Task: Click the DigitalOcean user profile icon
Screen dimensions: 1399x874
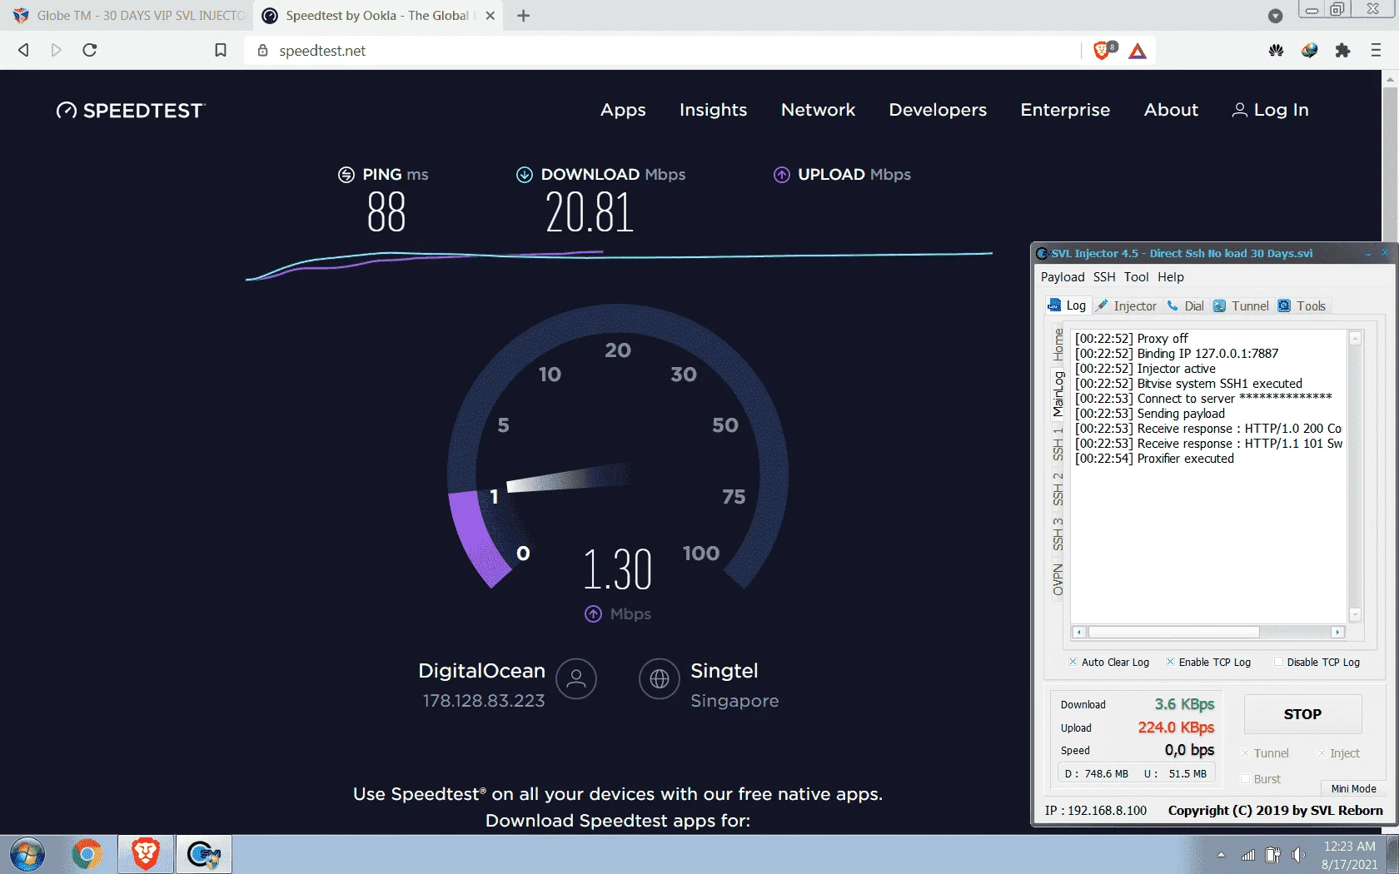Action: pos(576,679)
